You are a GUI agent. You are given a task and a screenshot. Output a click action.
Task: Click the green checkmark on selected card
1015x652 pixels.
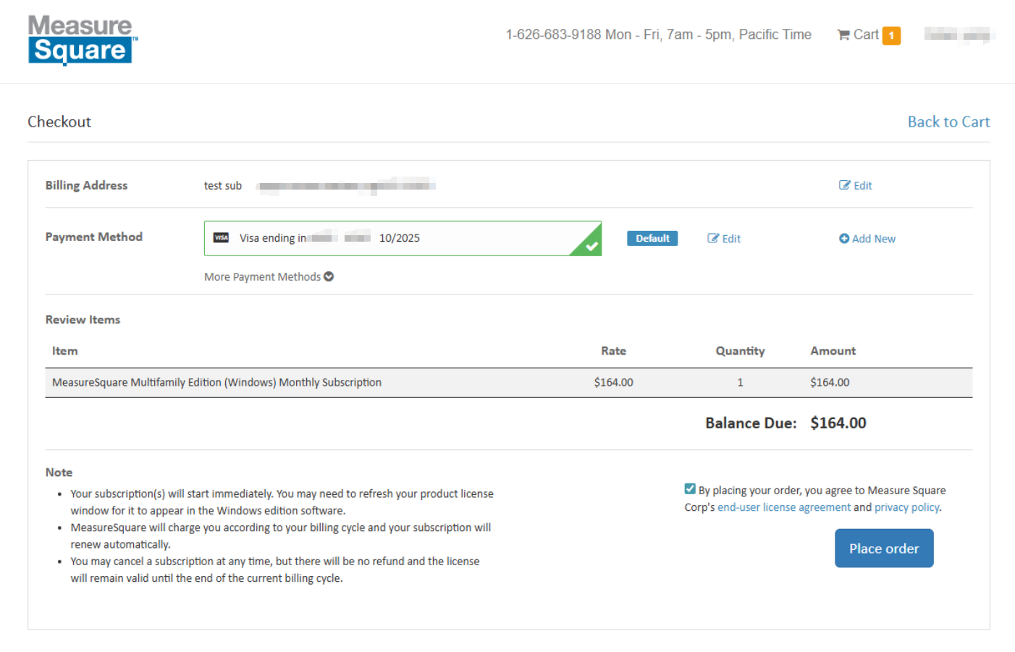(x=591, y=245)
